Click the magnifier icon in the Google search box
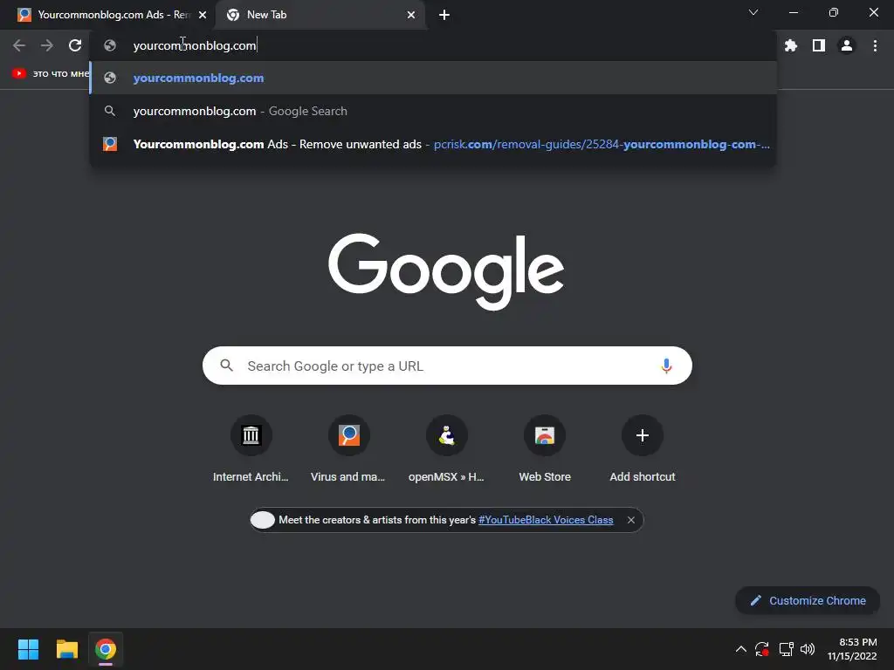Screen dimensions: 894x670 pyautogui.click(x=226, y=366)
